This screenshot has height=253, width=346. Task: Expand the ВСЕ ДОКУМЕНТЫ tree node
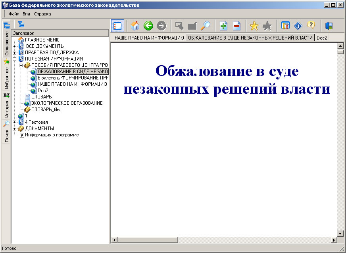point(15,46)
